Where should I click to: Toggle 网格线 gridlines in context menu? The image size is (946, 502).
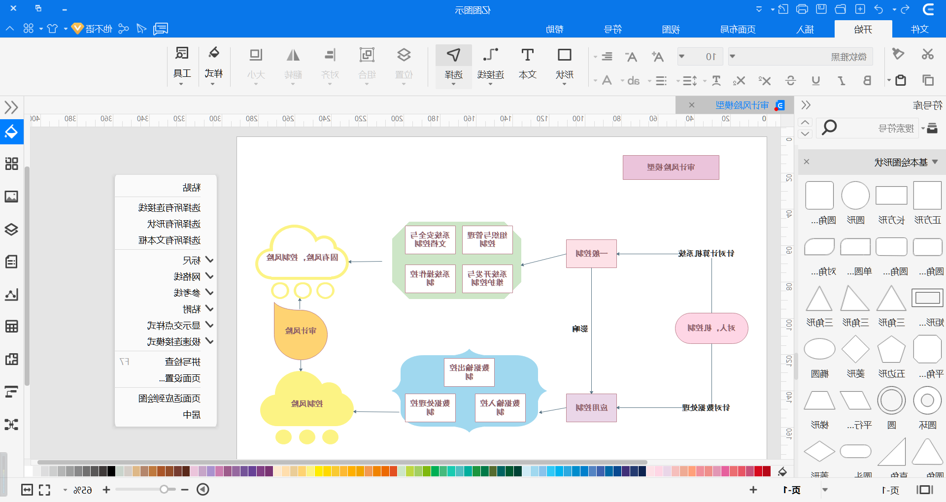coord(187,276)
